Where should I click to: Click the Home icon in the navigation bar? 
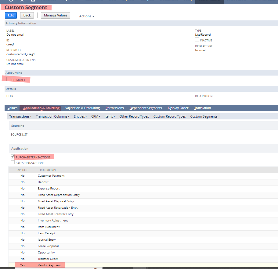click(11, 1)
